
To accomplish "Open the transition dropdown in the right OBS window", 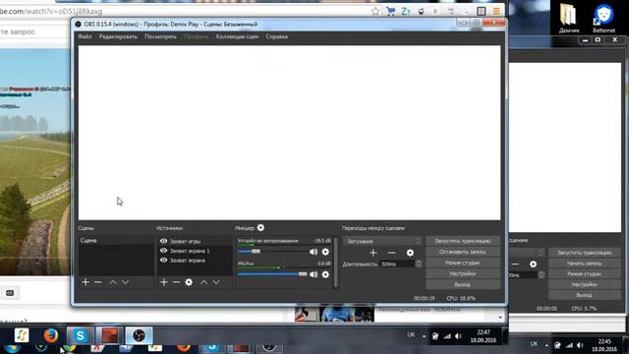I will [527, 253].
